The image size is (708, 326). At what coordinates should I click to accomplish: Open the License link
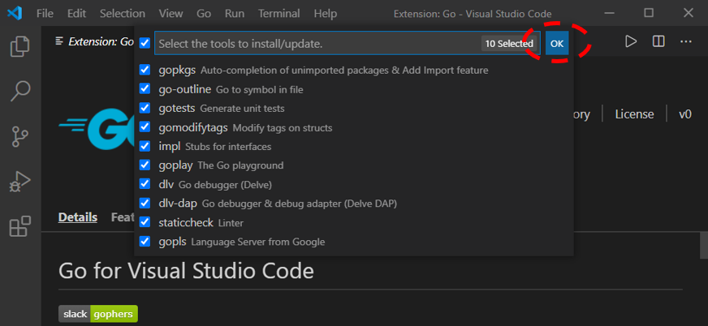click(x=634, y=114)
